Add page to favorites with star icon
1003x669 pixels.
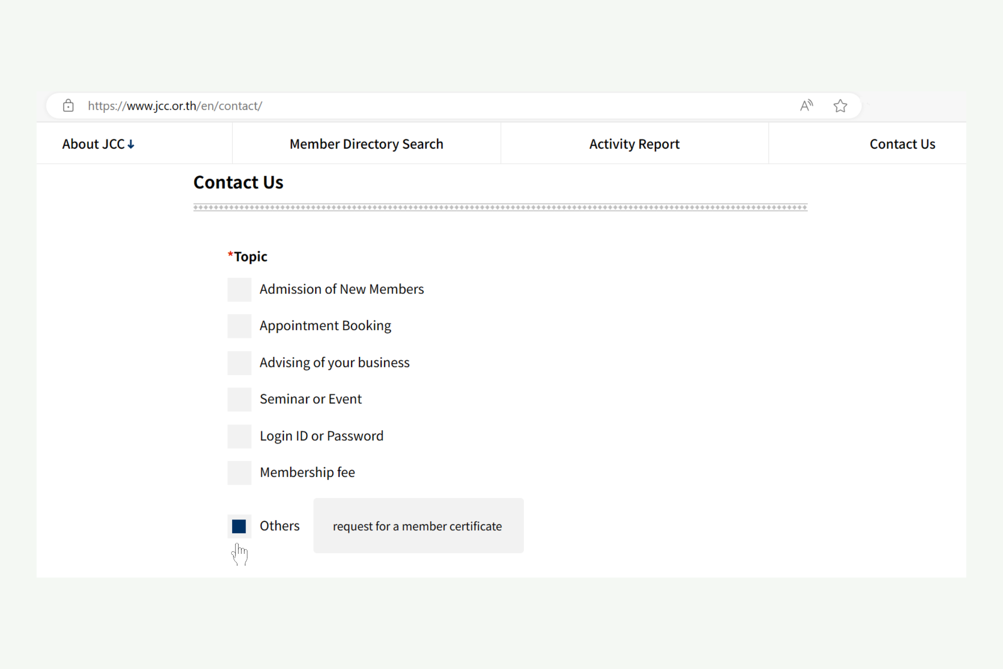click(840, 106)
